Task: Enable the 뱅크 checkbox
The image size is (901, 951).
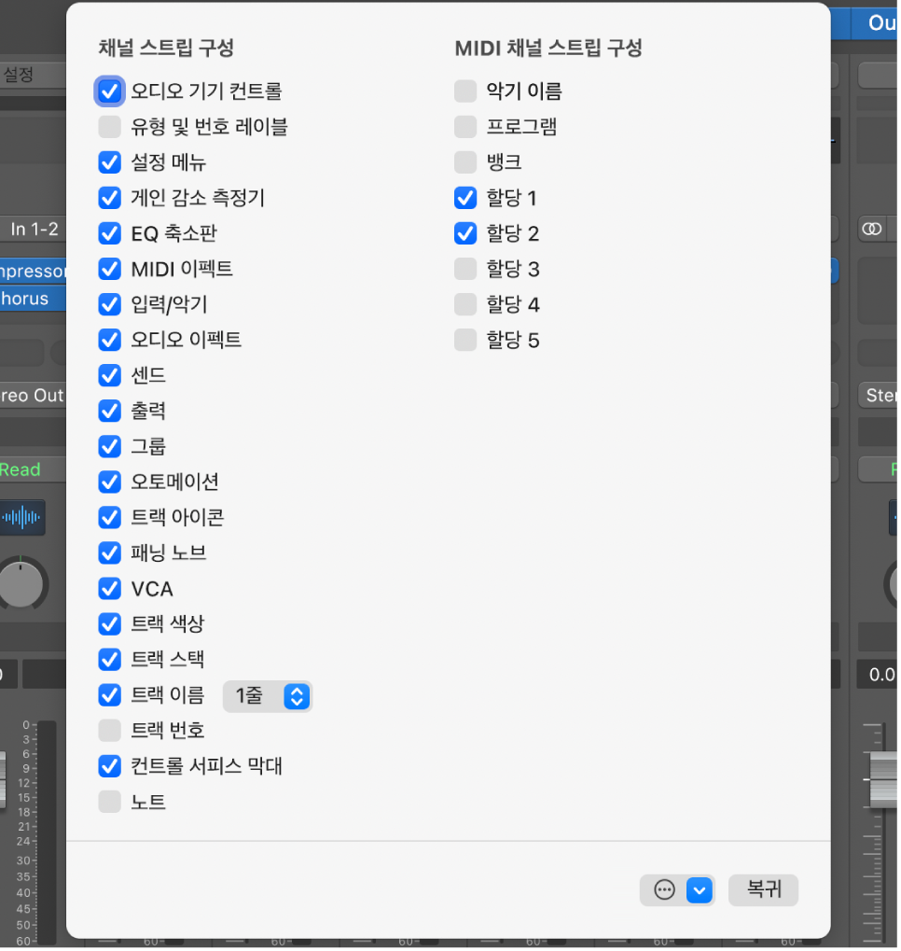Action: (465, 162)
